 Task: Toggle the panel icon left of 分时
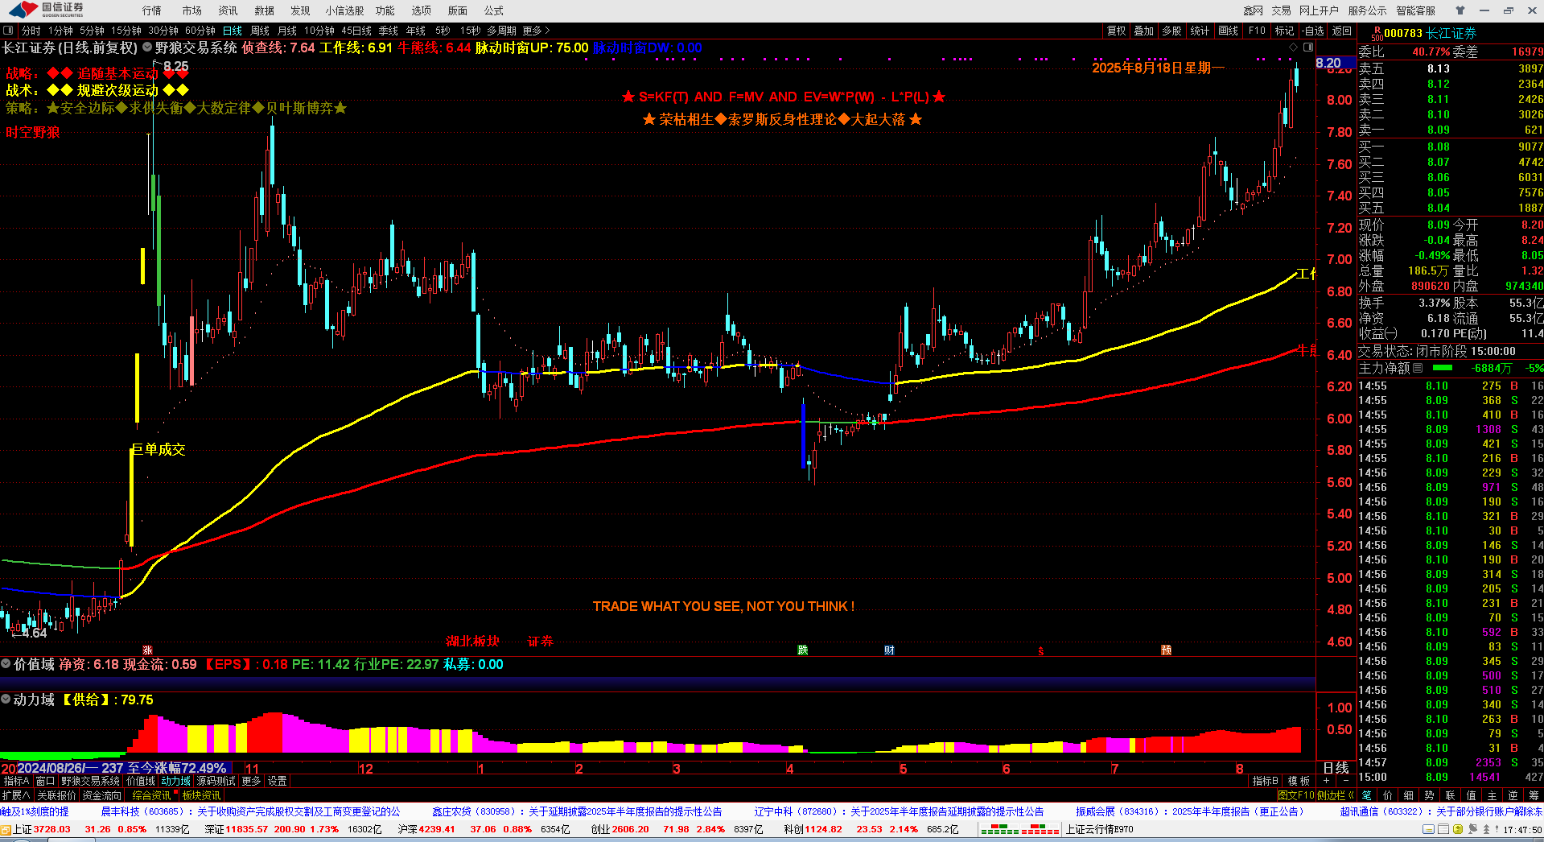8,31
